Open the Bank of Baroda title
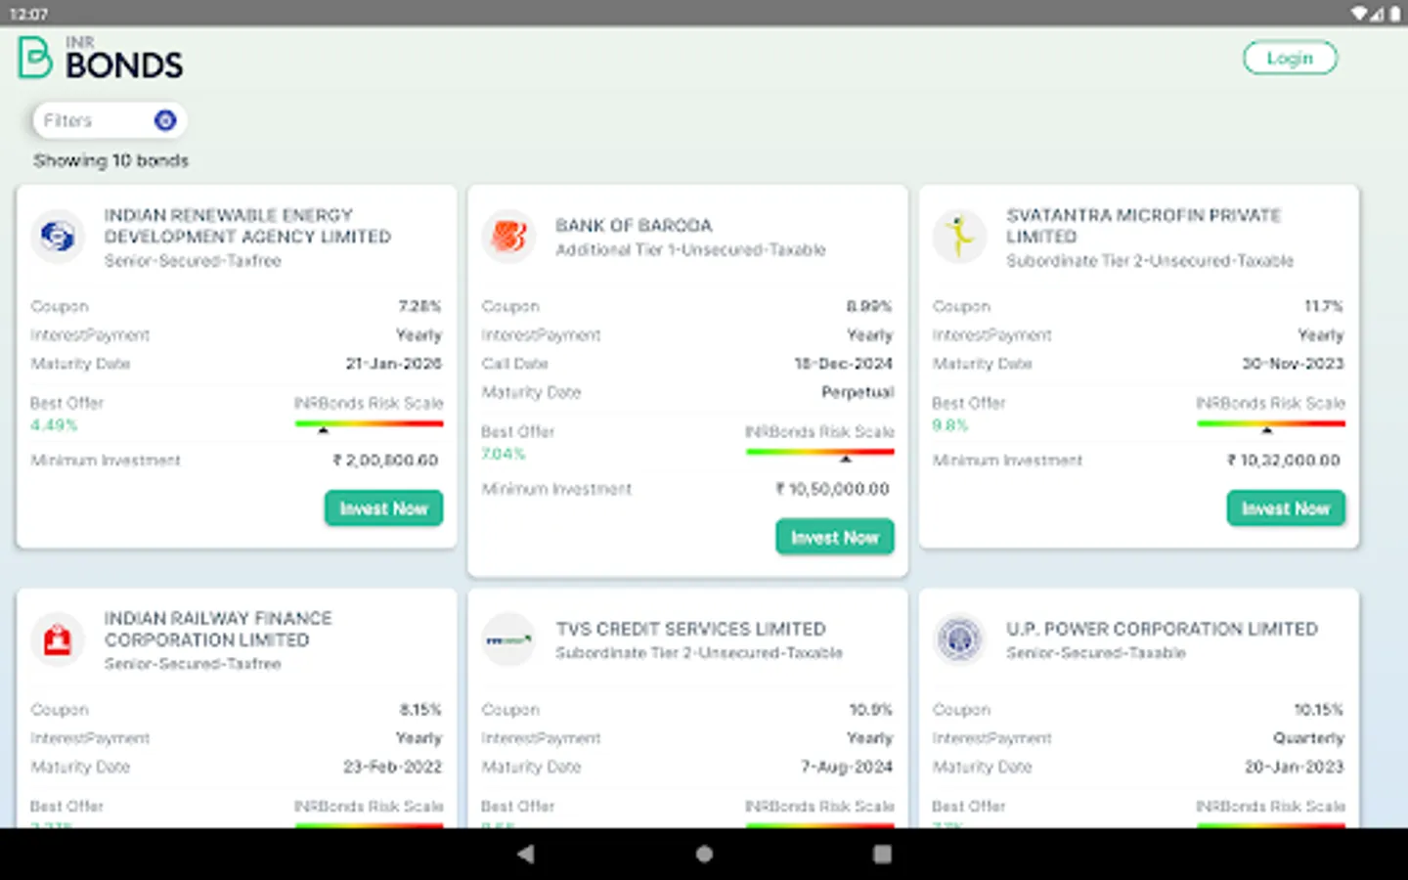Viewport: 1408px width, 880px height. click(x=634, y=225)
